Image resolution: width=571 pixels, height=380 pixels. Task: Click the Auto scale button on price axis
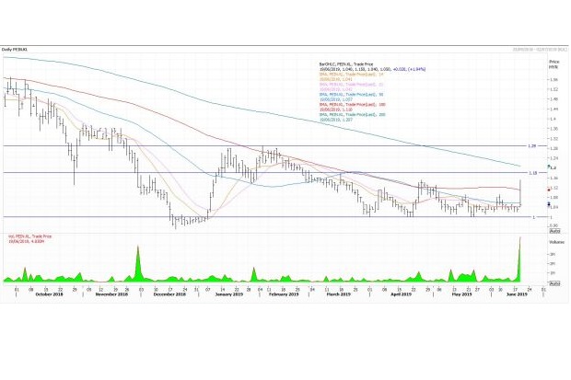click(x=554, y=230)
